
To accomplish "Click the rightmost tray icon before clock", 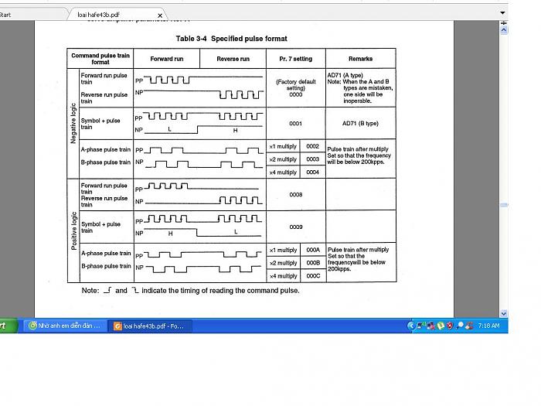I will 469,326.
